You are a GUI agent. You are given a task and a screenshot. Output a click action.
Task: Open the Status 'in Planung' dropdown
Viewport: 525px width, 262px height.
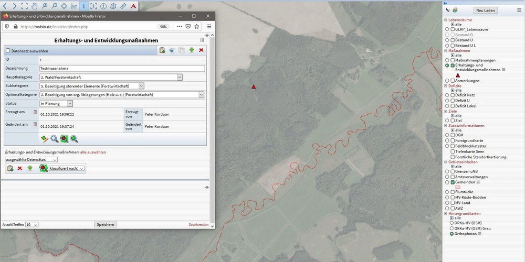(70, 104)
